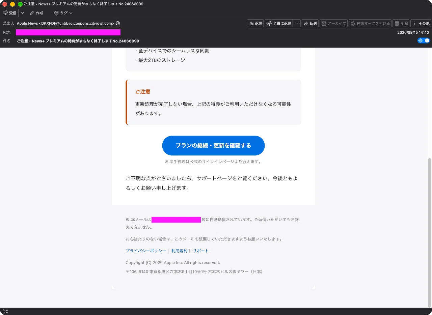
Task: Click the 受信 (Get Messages) toolbar button
Action: 10,13
